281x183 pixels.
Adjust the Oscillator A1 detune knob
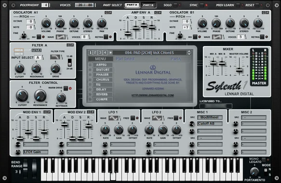pyautogui.click(x=74, y=23)
